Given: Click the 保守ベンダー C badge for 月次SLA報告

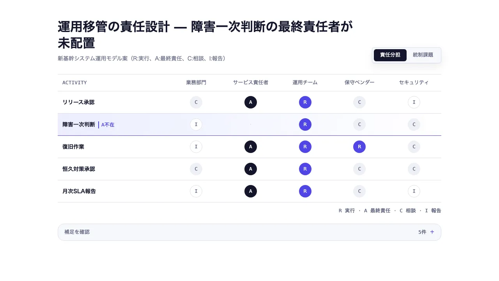Looking at the screenshot, I should (359, 191).
